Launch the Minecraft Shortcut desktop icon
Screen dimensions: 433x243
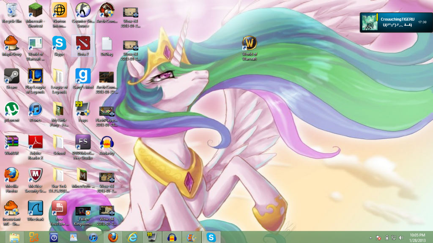coord(36,15)
